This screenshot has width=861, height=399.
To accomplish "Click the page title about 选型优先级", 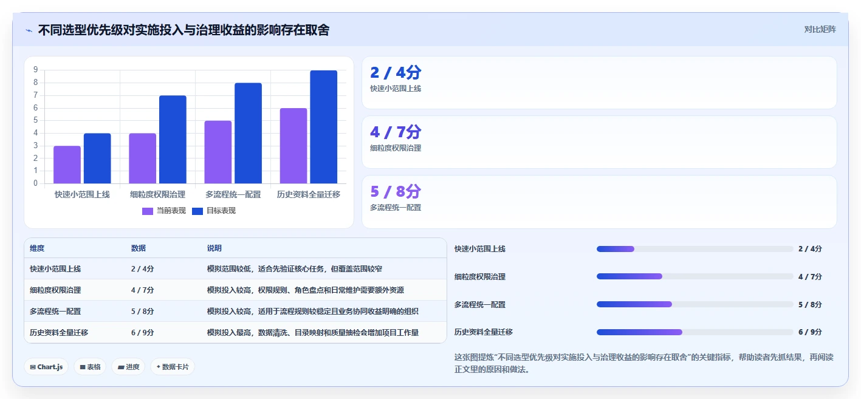I will (184, 30).
